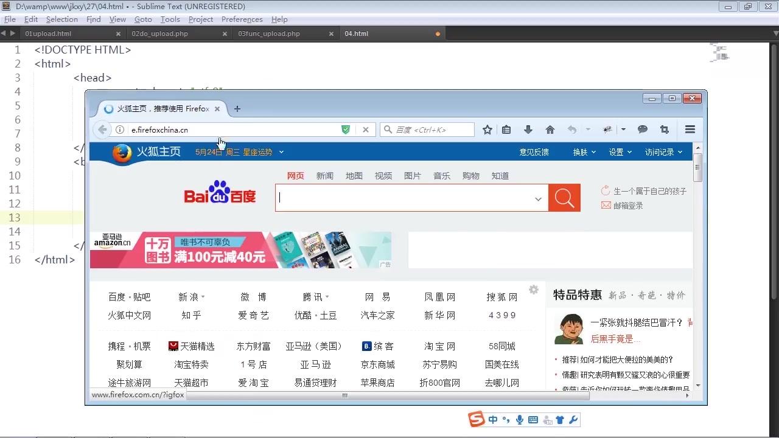Open the 意见反馈 link

534,152
